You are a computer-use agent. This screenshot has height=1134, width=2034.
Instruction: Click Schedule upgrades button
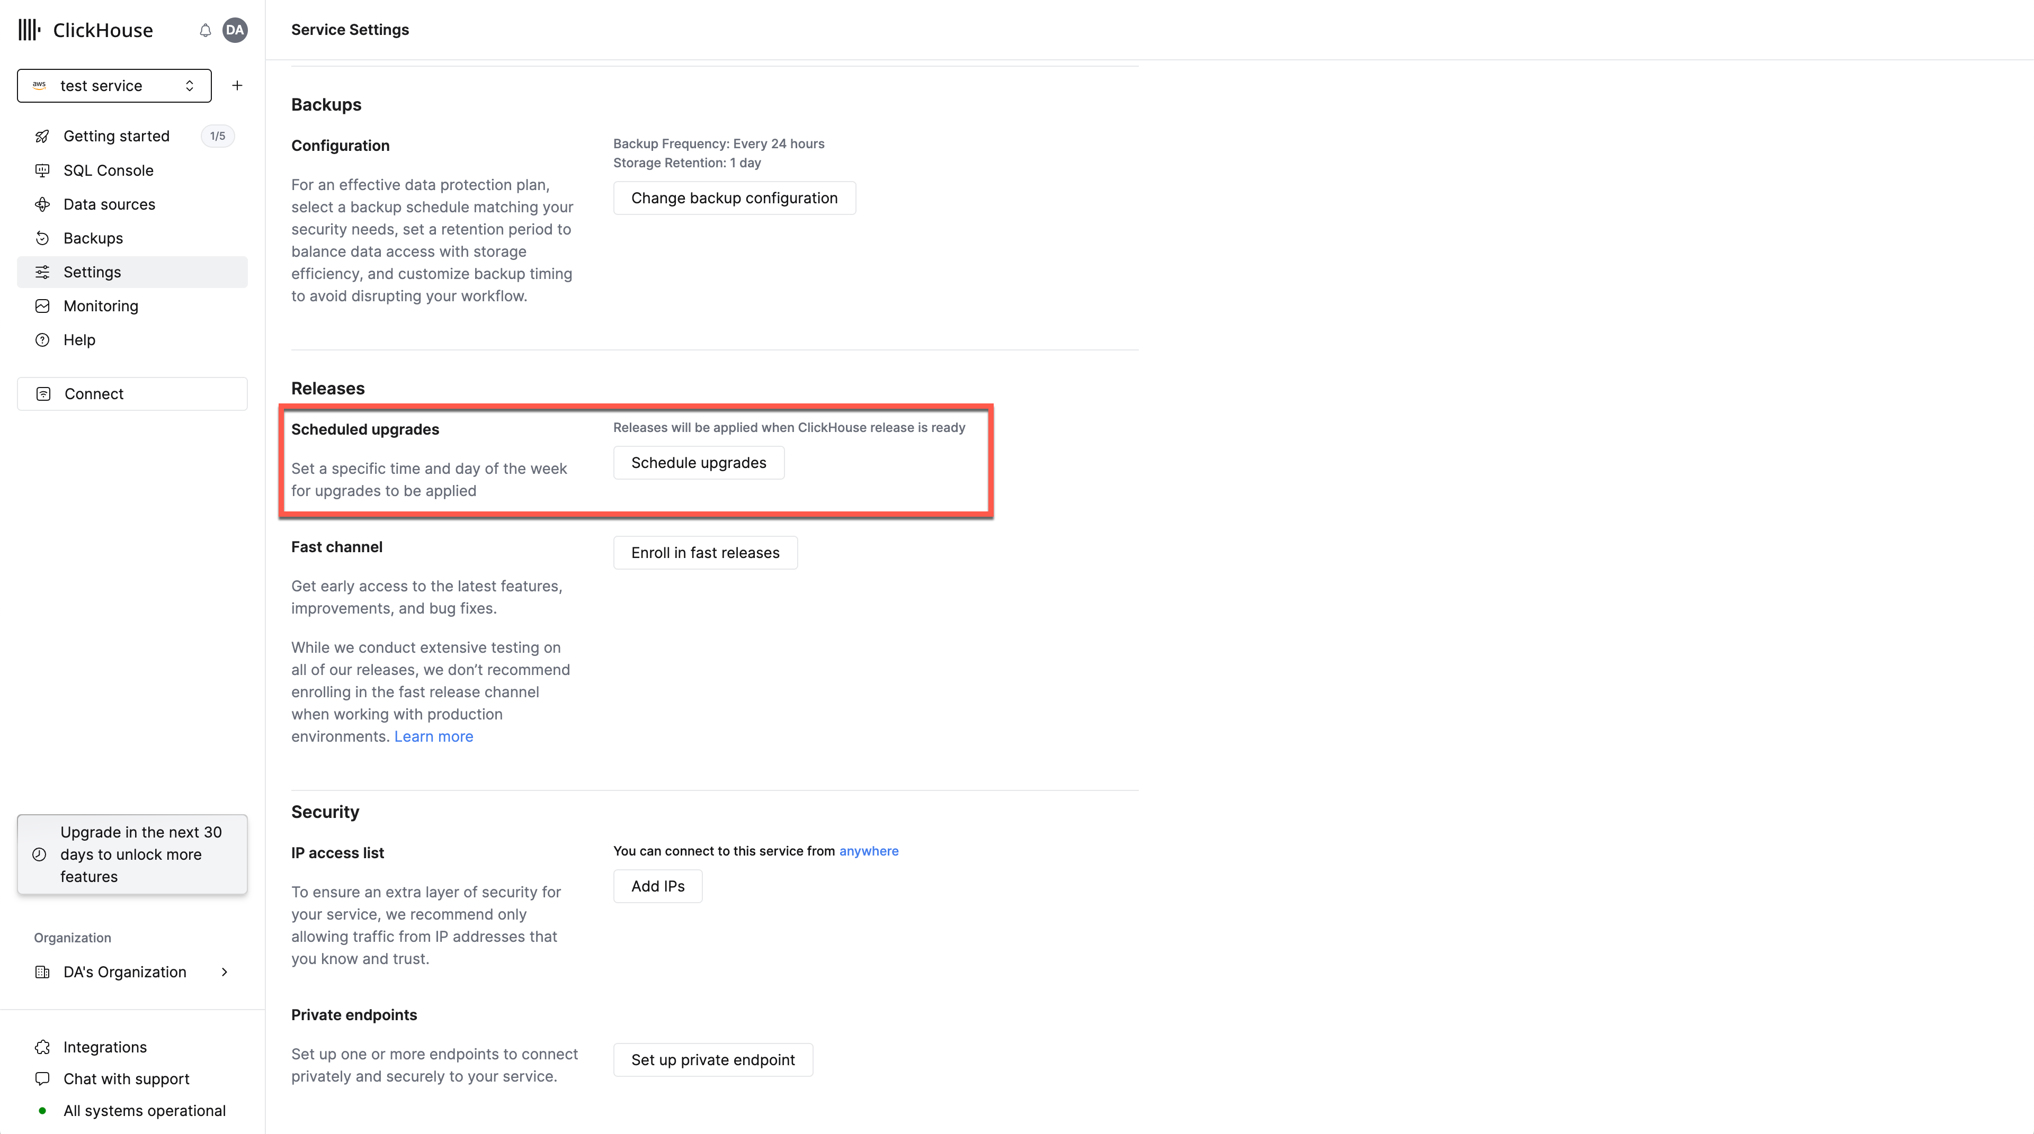click(699, 461)
